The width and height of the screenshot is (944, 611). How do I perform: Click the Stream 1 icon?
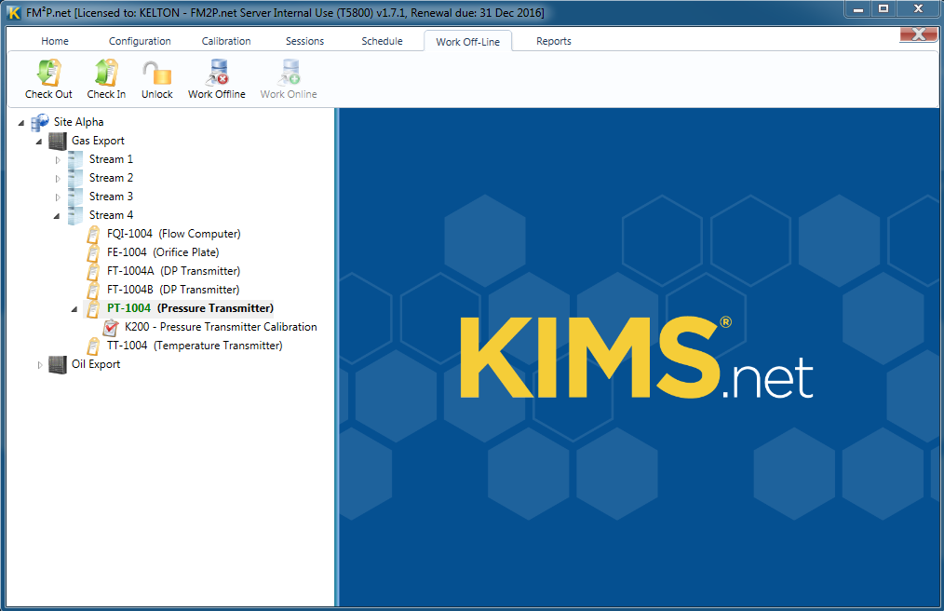point(75,159)
